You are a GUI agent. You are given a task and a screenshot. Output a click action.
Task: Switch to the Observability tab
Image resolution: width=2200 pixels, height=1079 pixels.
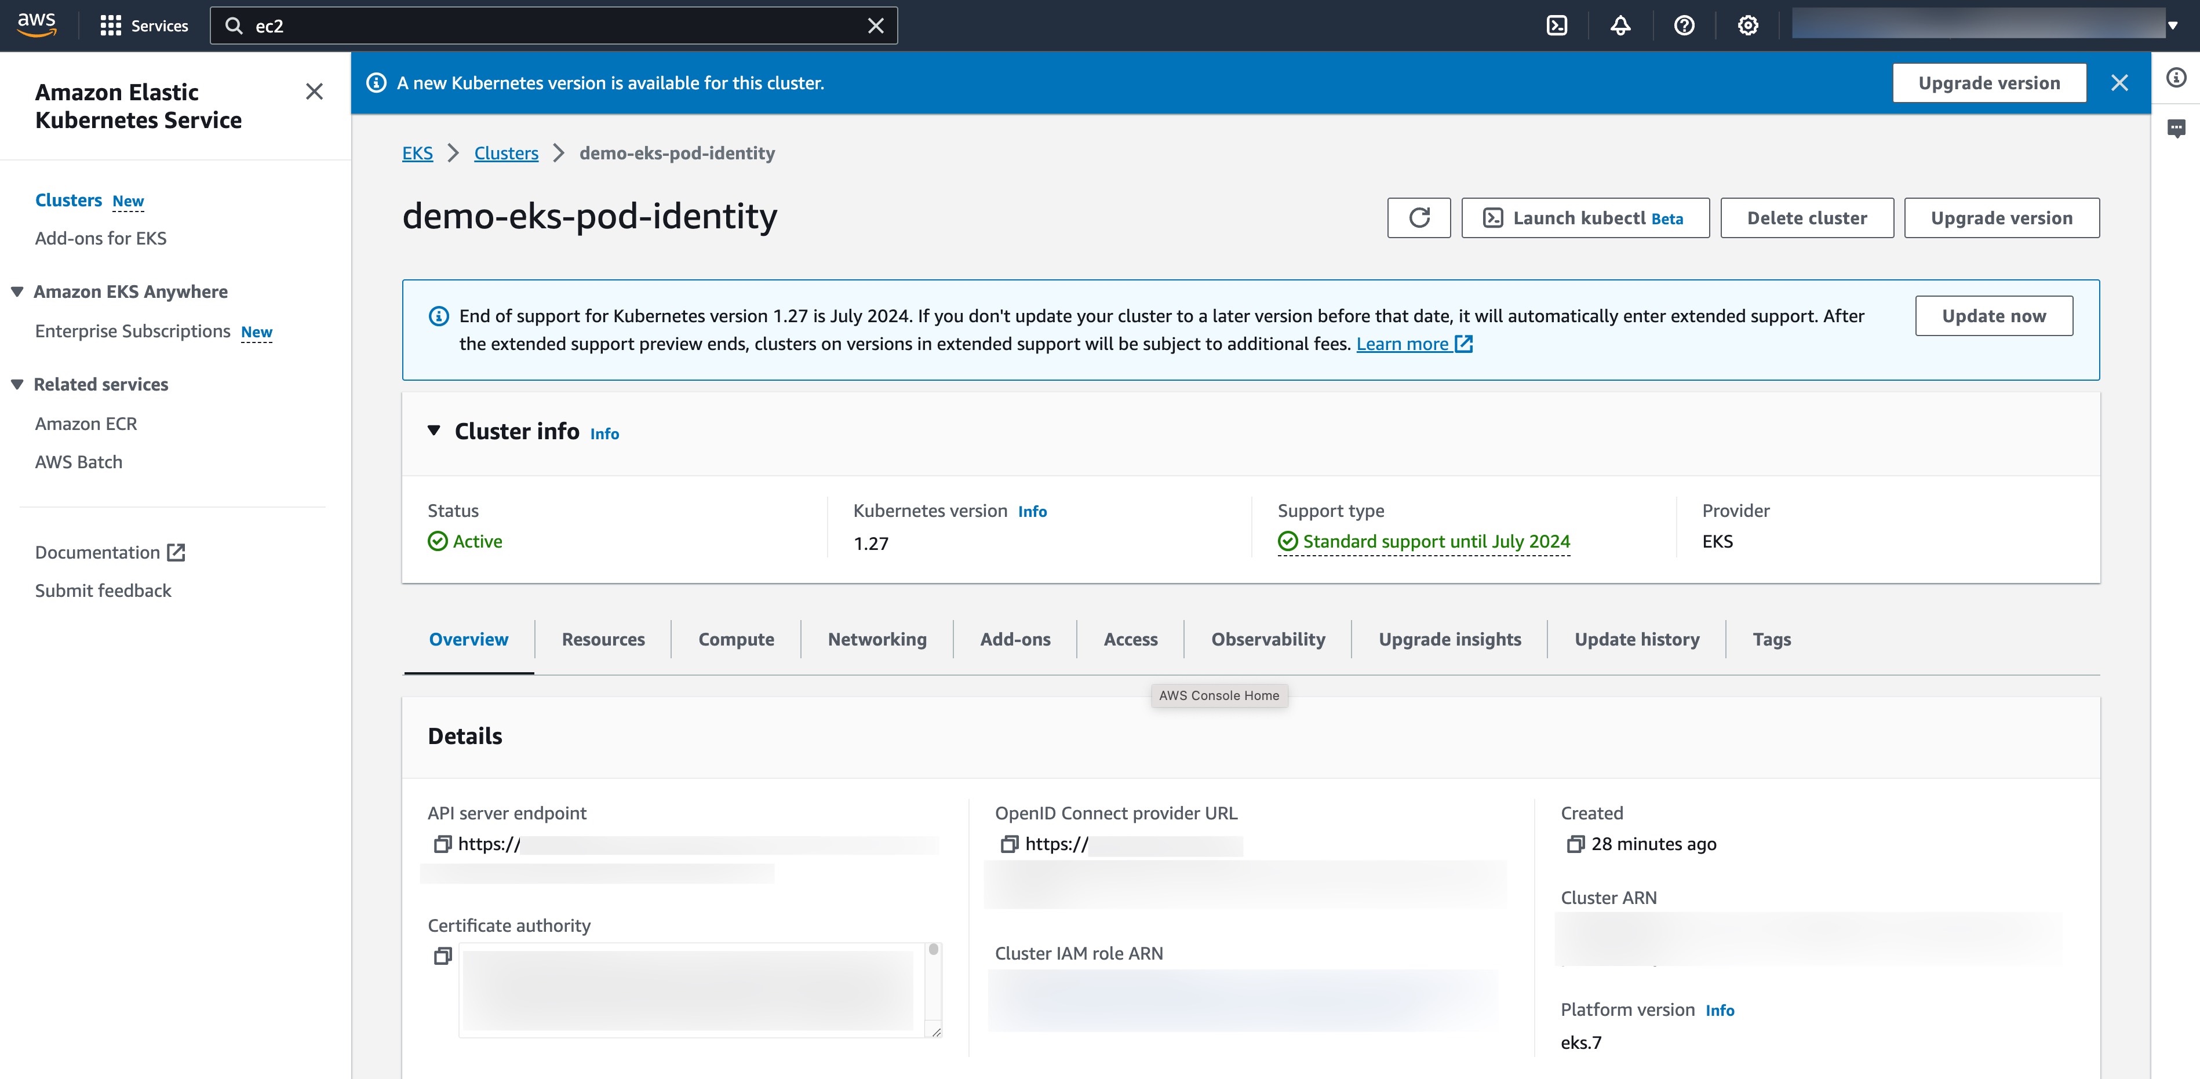tap(1268, 639)
